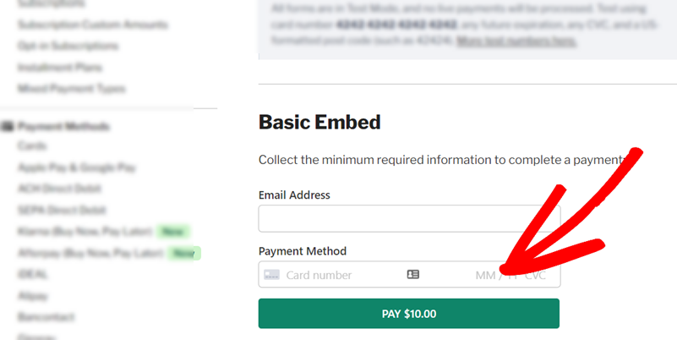Viewport: 677px width, 340px height.
Task: Click the Payment Methods section icon in sidebar
Action: [7, 127]
